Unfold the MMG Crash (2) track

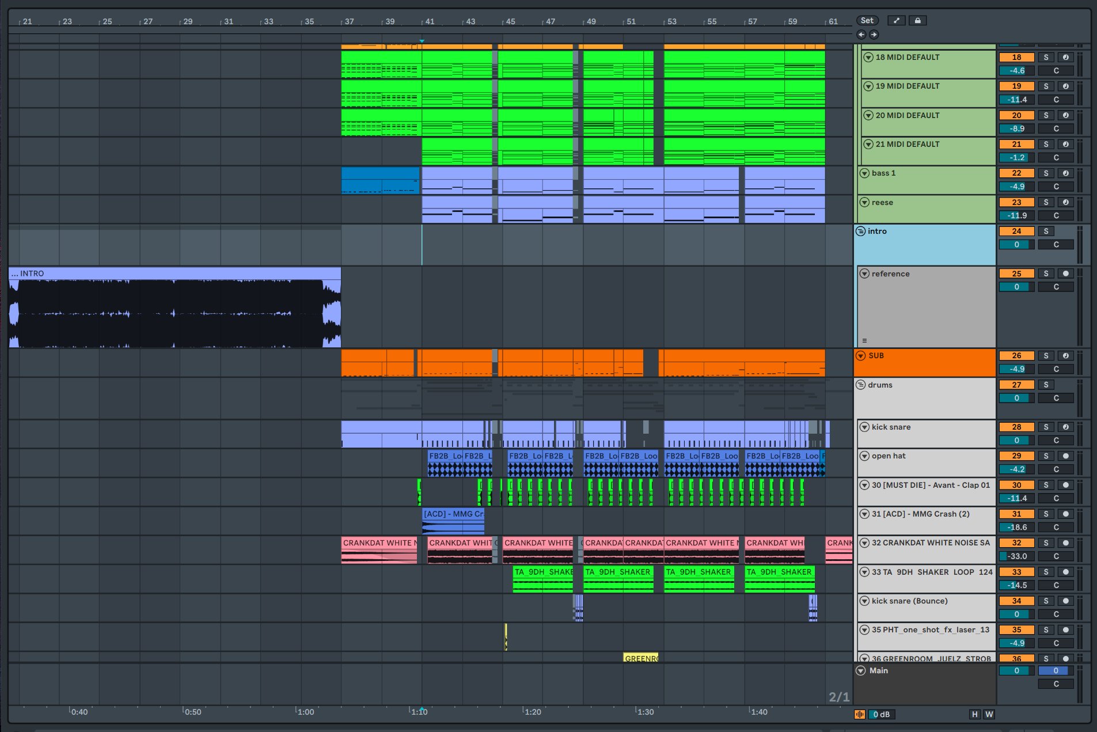point(864,514)
